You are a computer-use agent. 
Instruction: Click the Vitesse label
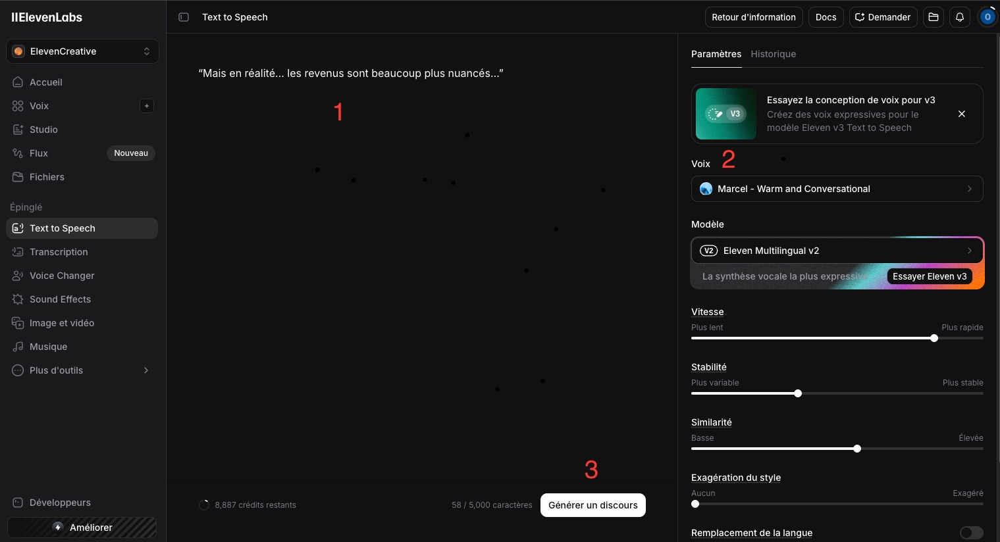(707, 312)
